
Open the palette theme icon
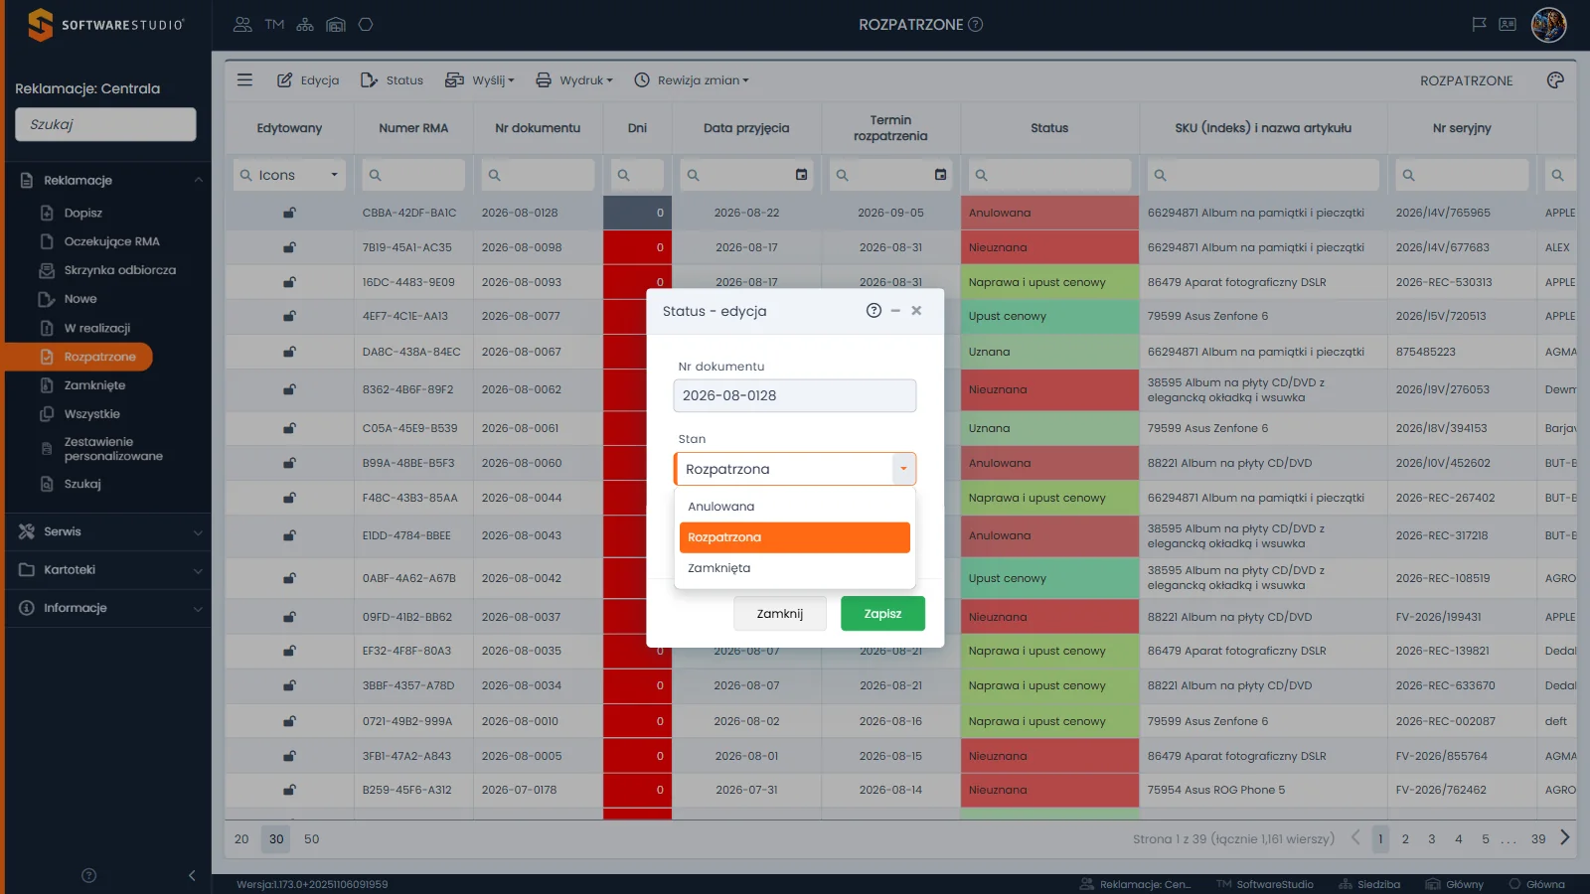(1555, 80)
